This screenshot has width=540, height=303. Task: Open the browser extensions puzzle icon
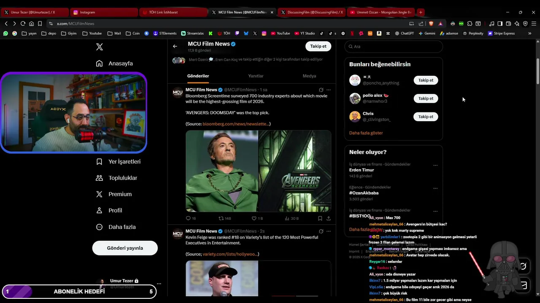[x=470, y=24]
